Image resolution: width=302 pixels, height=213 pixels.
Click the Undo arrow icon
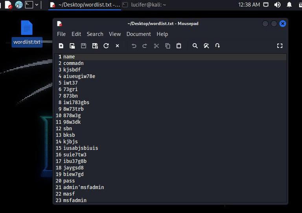pyautogui.click(x=134, y=46)
